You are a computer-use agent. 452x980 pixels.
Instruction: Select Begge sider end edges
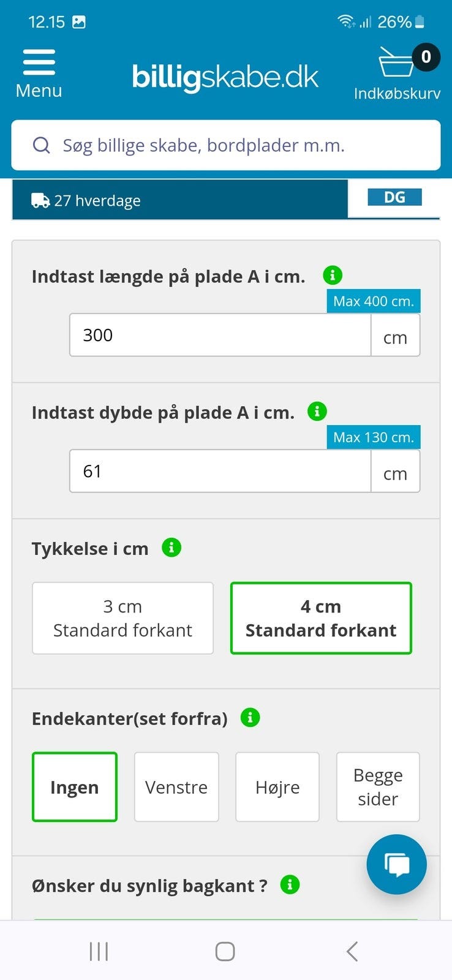pyautogui.click(x=378, y=787)
